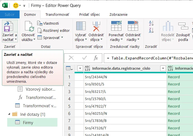193x136 pixels.
Task: Open the smiley feedback dropdown arrow
Action: tap(20, 6)
